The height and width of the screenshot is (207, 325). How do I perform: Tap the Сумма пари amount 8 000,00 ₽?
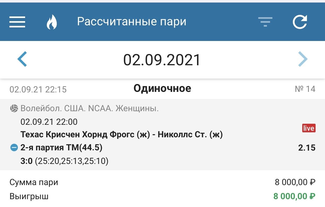tap(295, 182)
